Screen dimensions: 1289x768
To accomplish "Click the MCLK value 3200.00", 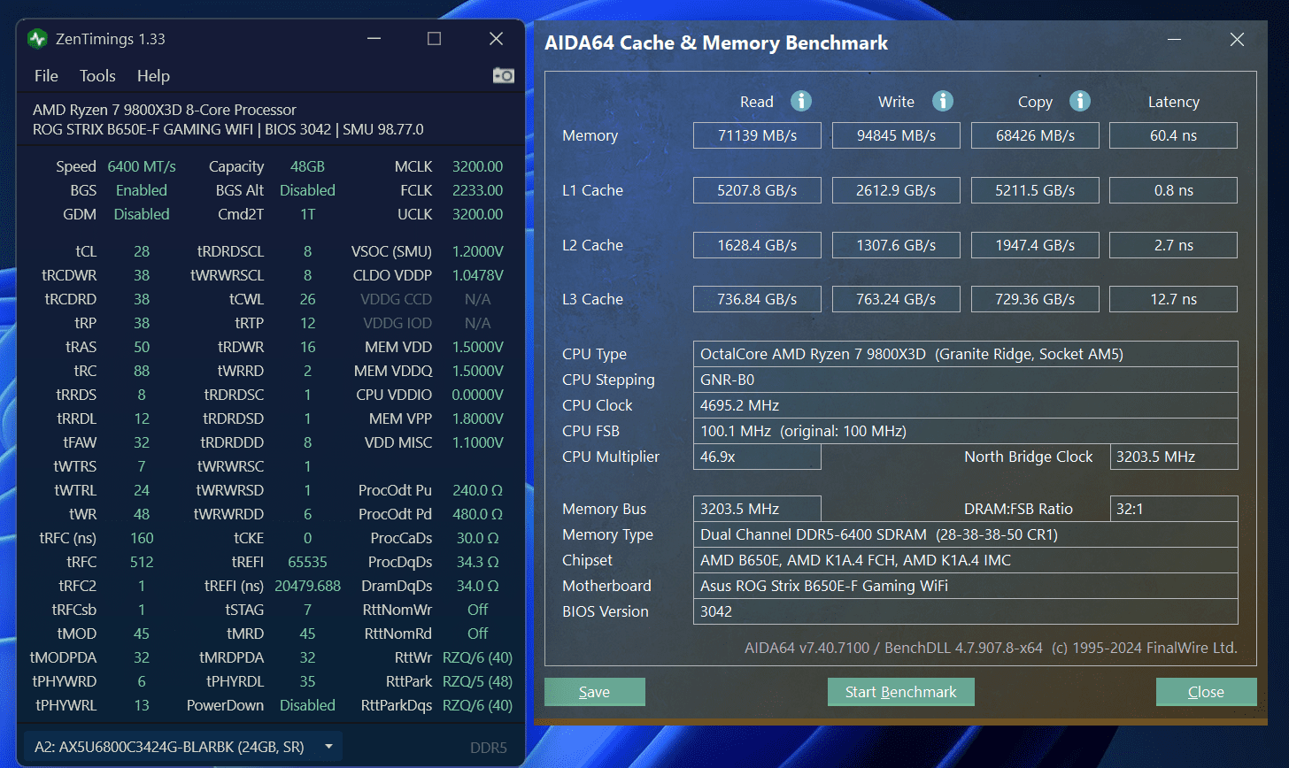I will click(x=477, y=166).
